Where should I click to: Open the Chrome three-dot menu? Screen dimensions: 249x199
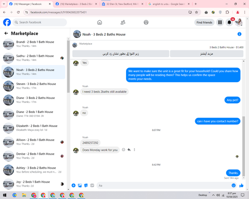point(245,12)
